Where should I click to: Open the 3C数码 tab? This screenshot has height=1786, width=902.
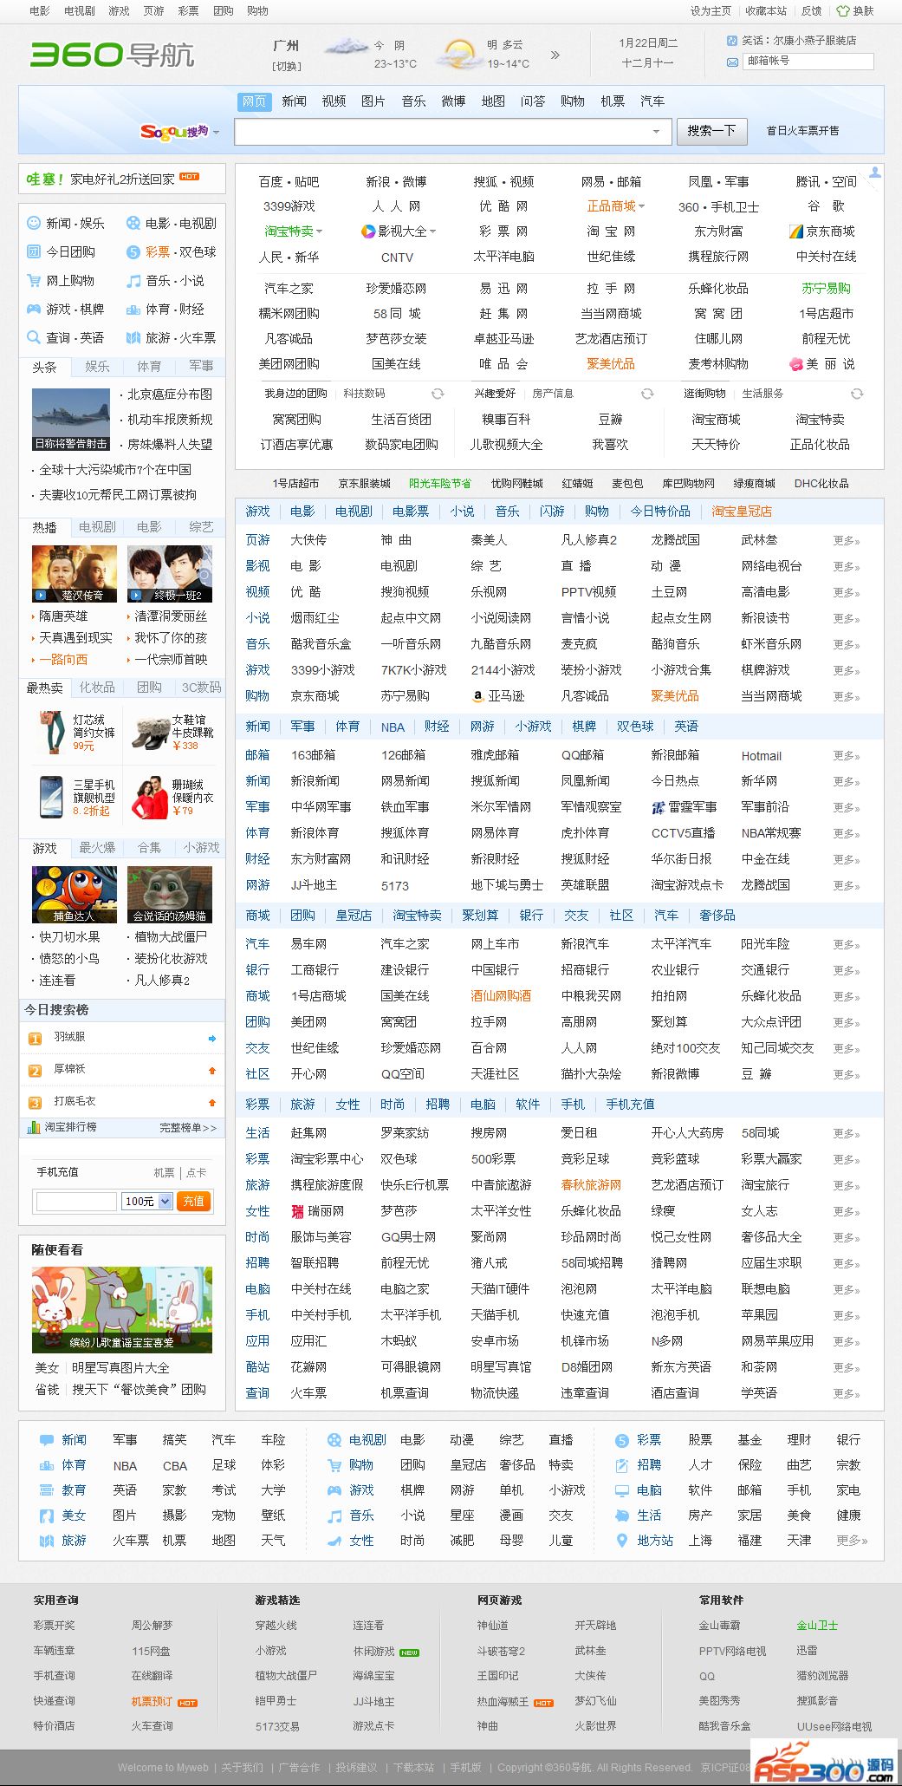click(x=201, y=688)
